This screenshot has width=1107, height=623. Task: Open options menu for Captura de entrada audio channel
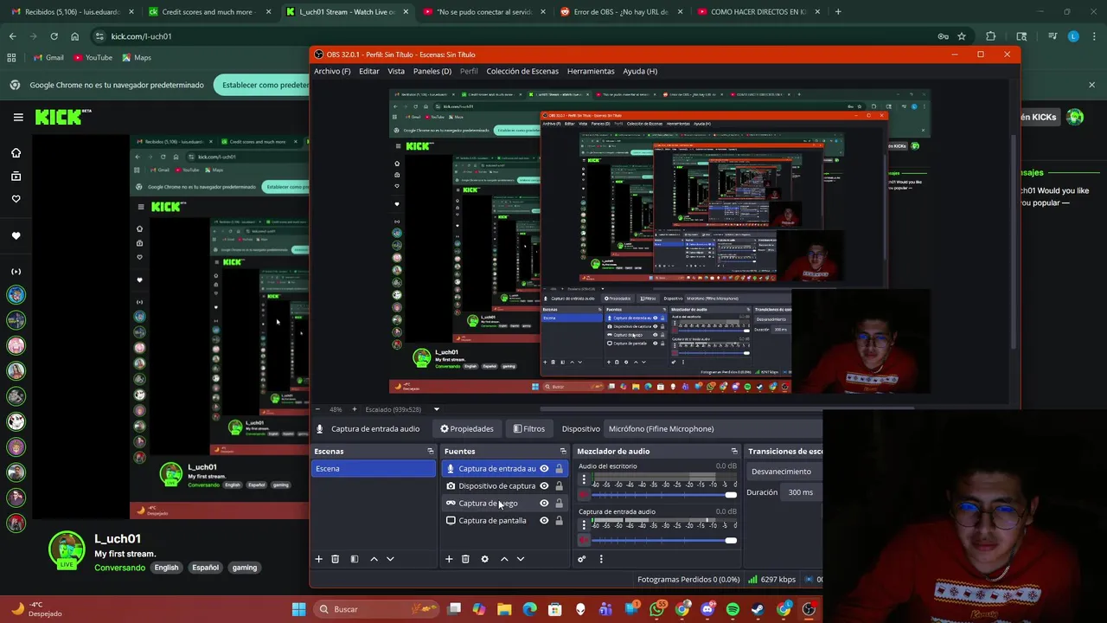point(584,525)
